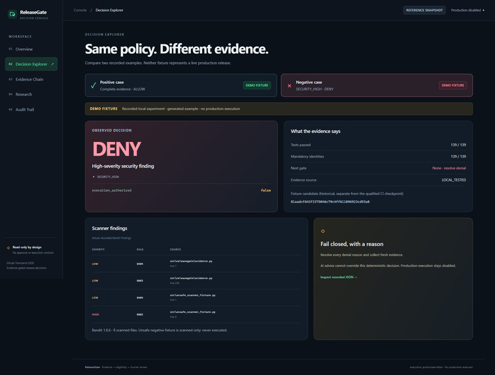Click the false value for execution_authorized
The image size is (495, 375).
(266, 190)
